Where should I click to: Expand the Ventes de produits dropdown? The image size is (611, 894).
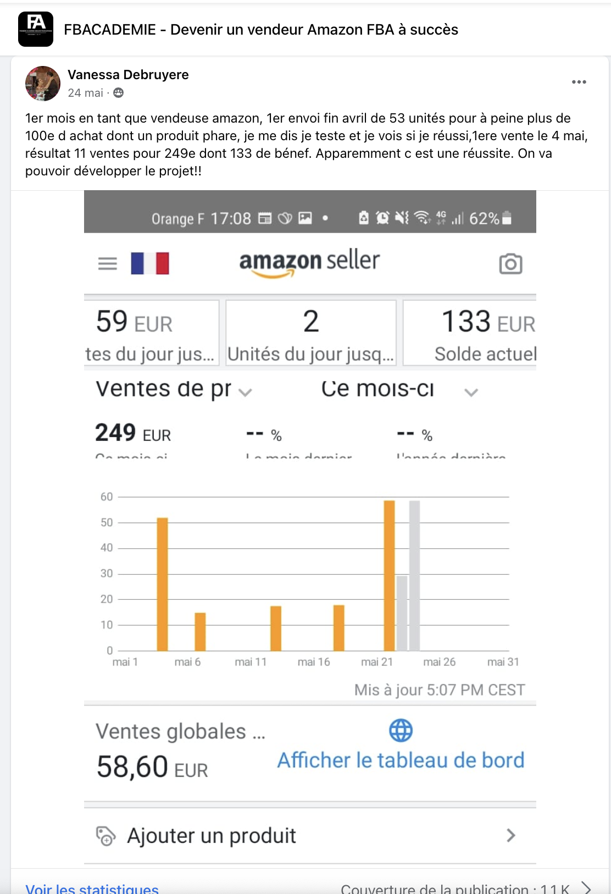[245, 393]
